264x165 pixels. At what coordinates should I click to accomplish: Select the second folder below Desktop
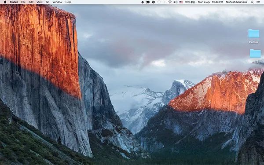(255, 54)
